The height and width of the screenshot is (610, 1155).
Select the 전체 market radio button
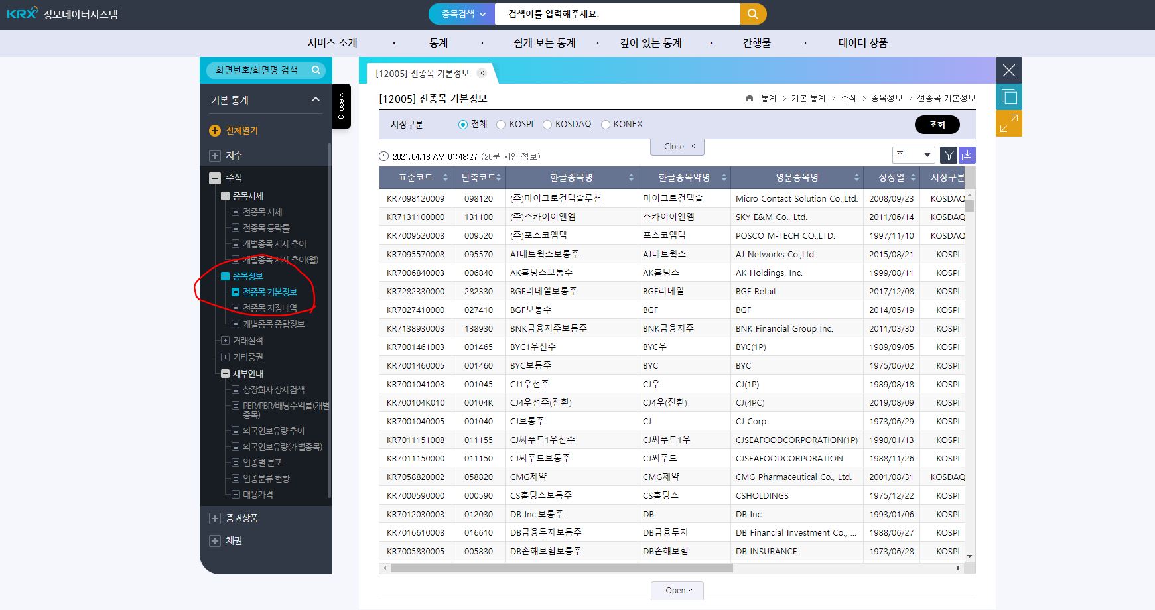(x=463, y=125)
